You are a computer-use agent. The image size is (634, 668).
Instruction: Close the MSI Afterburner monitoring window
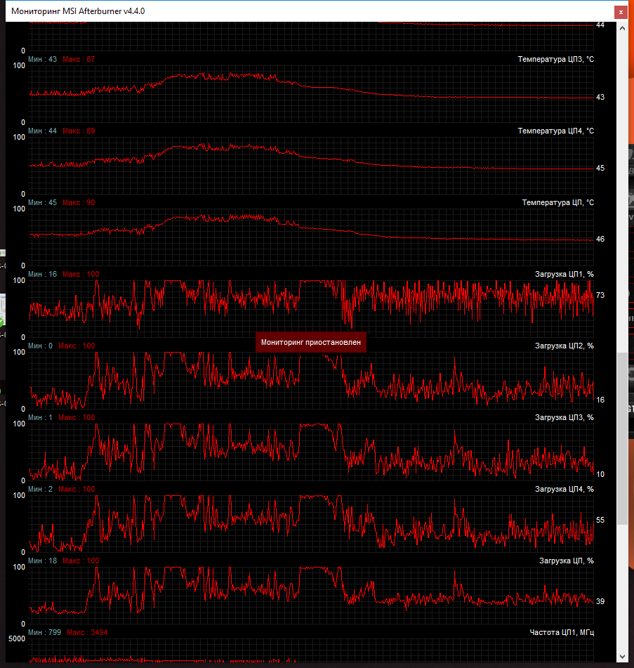(x=621, y=12)
